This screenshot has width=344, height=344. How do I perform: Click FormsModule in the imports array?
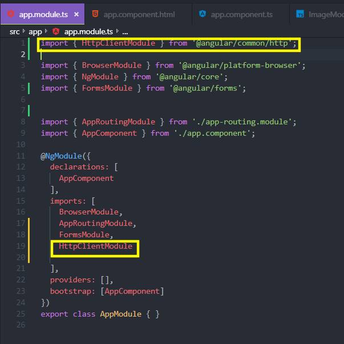coord(84,234)
